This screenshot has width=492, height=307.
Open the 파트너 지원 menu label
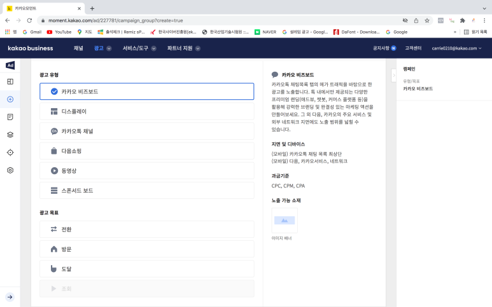pyautogui.click(x=179, y=48)
